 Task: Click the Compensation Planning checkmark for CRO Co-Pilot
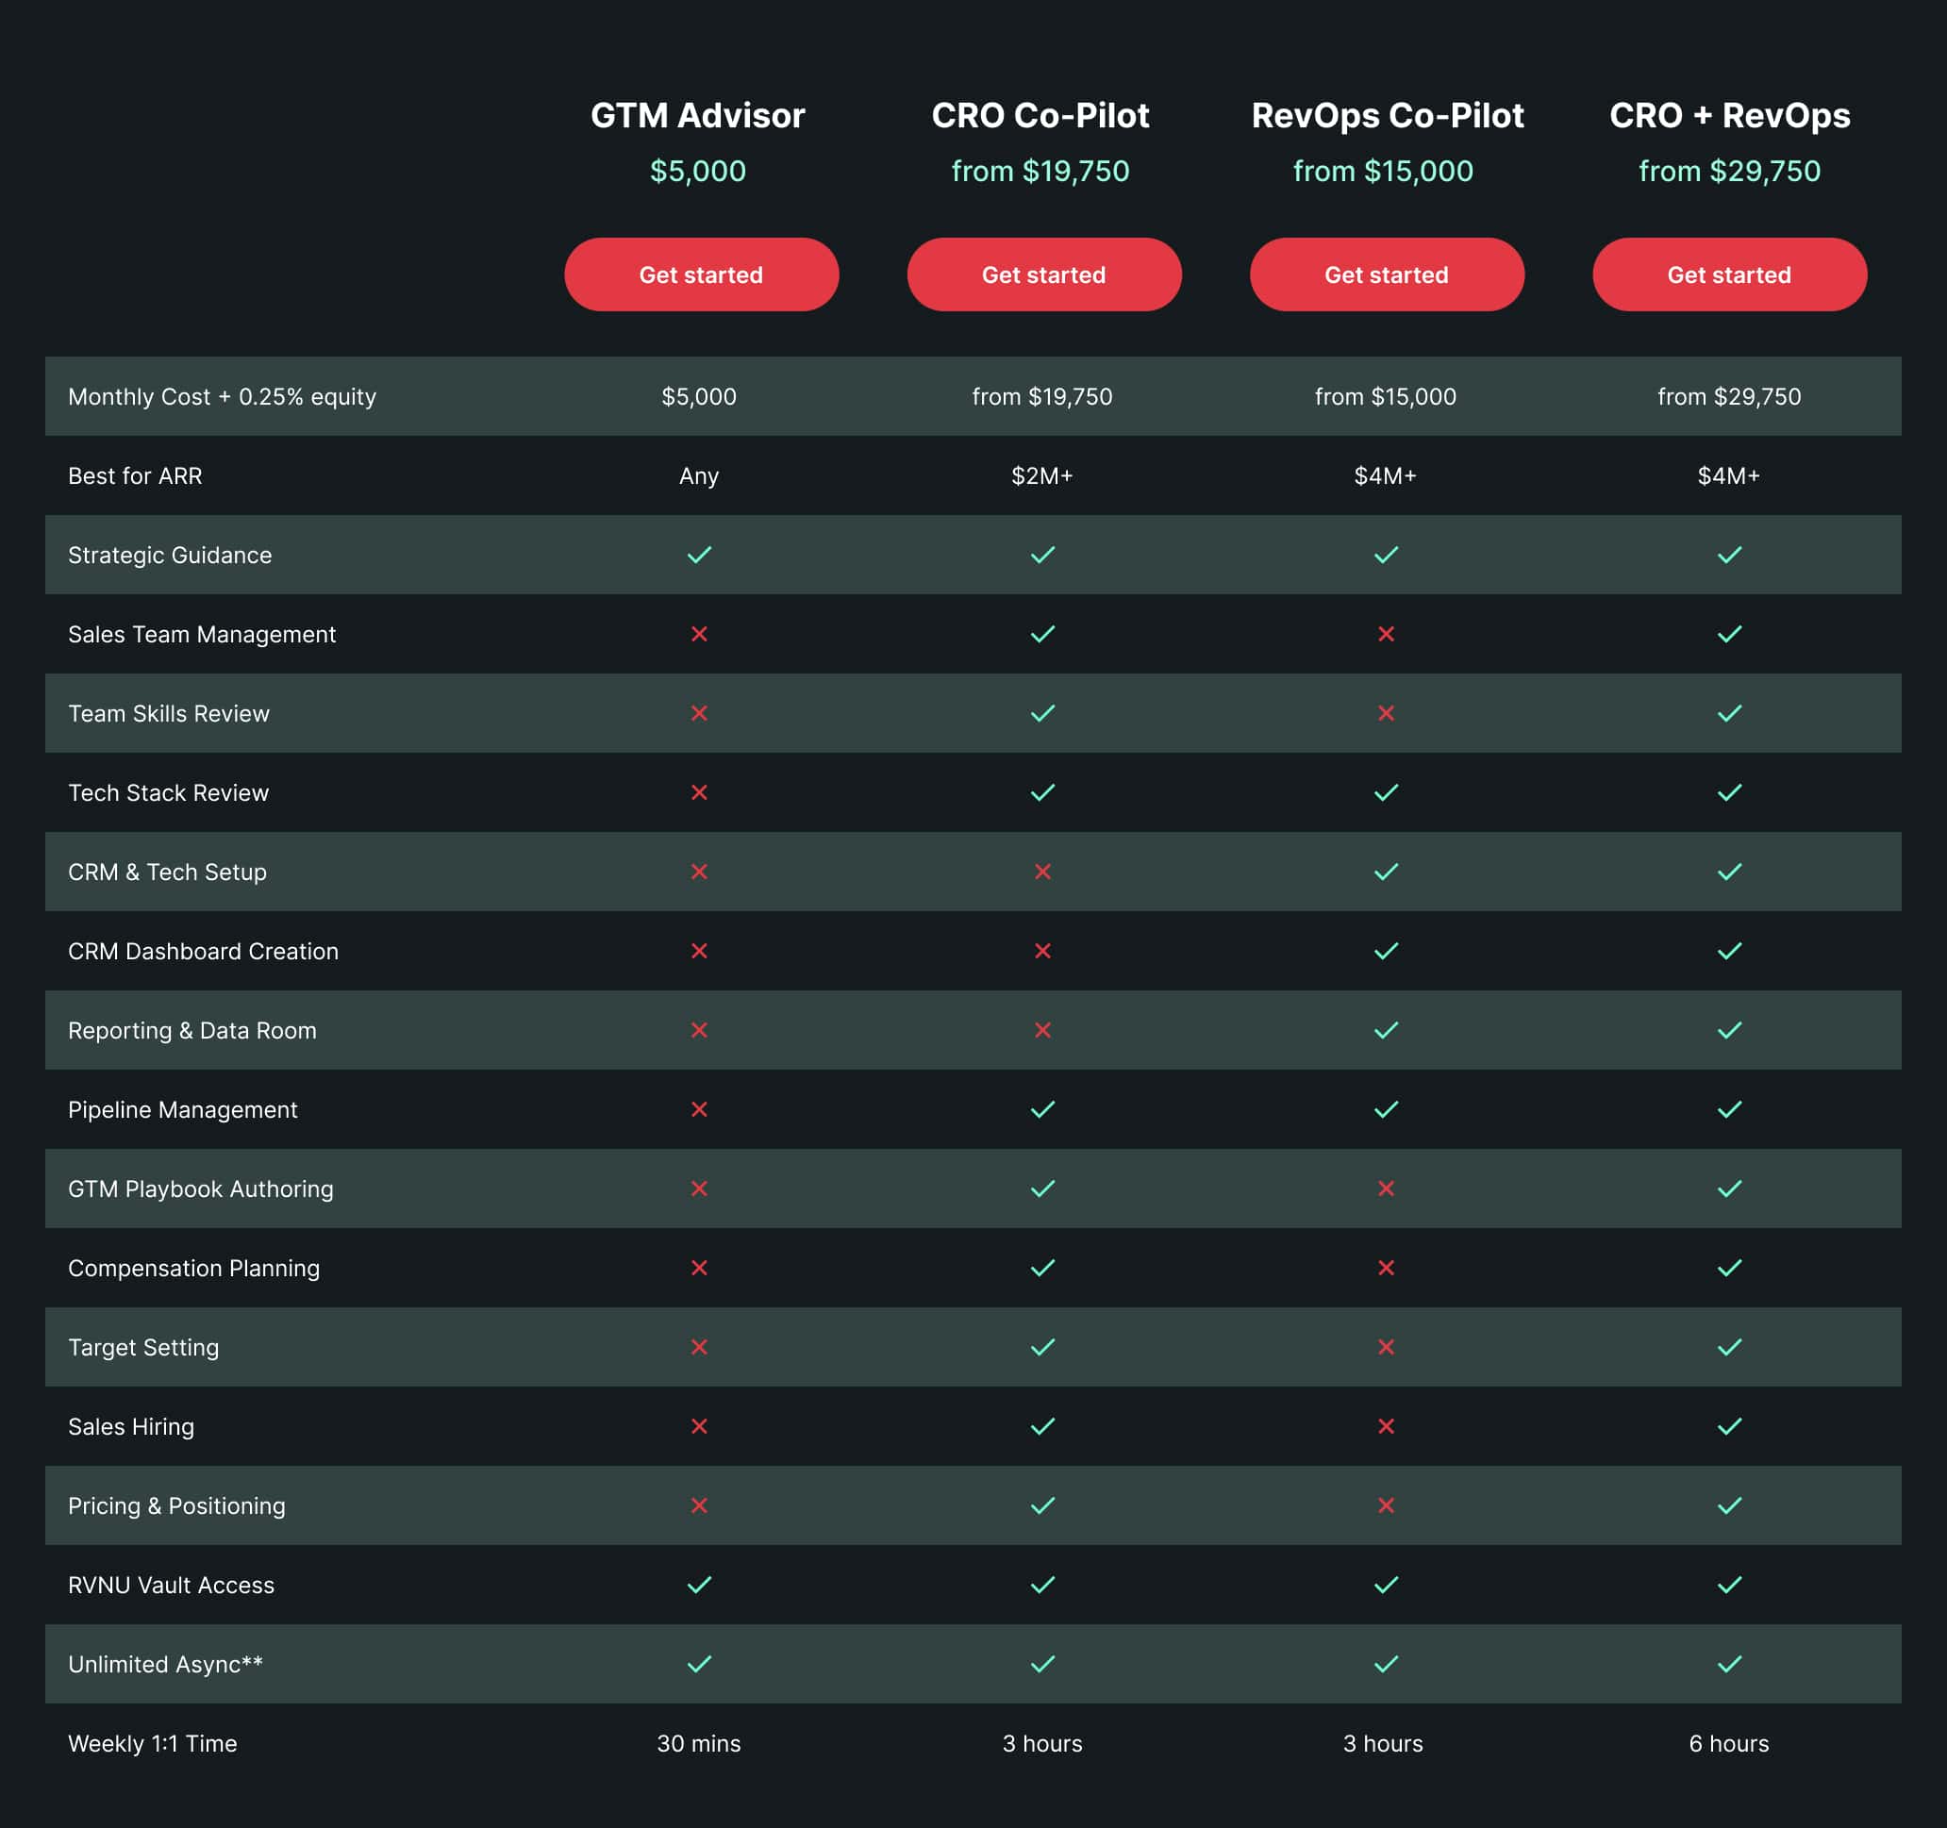(x=1043, y=1269)
